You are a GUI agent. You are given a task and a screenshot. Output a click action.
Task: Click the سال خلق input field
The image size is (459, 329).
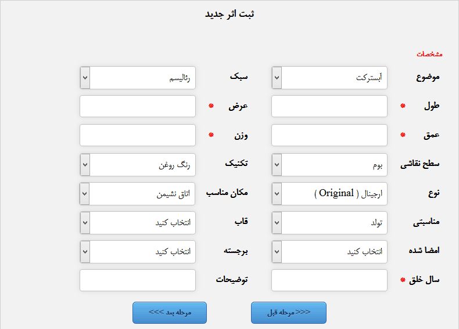click(329, 280)
